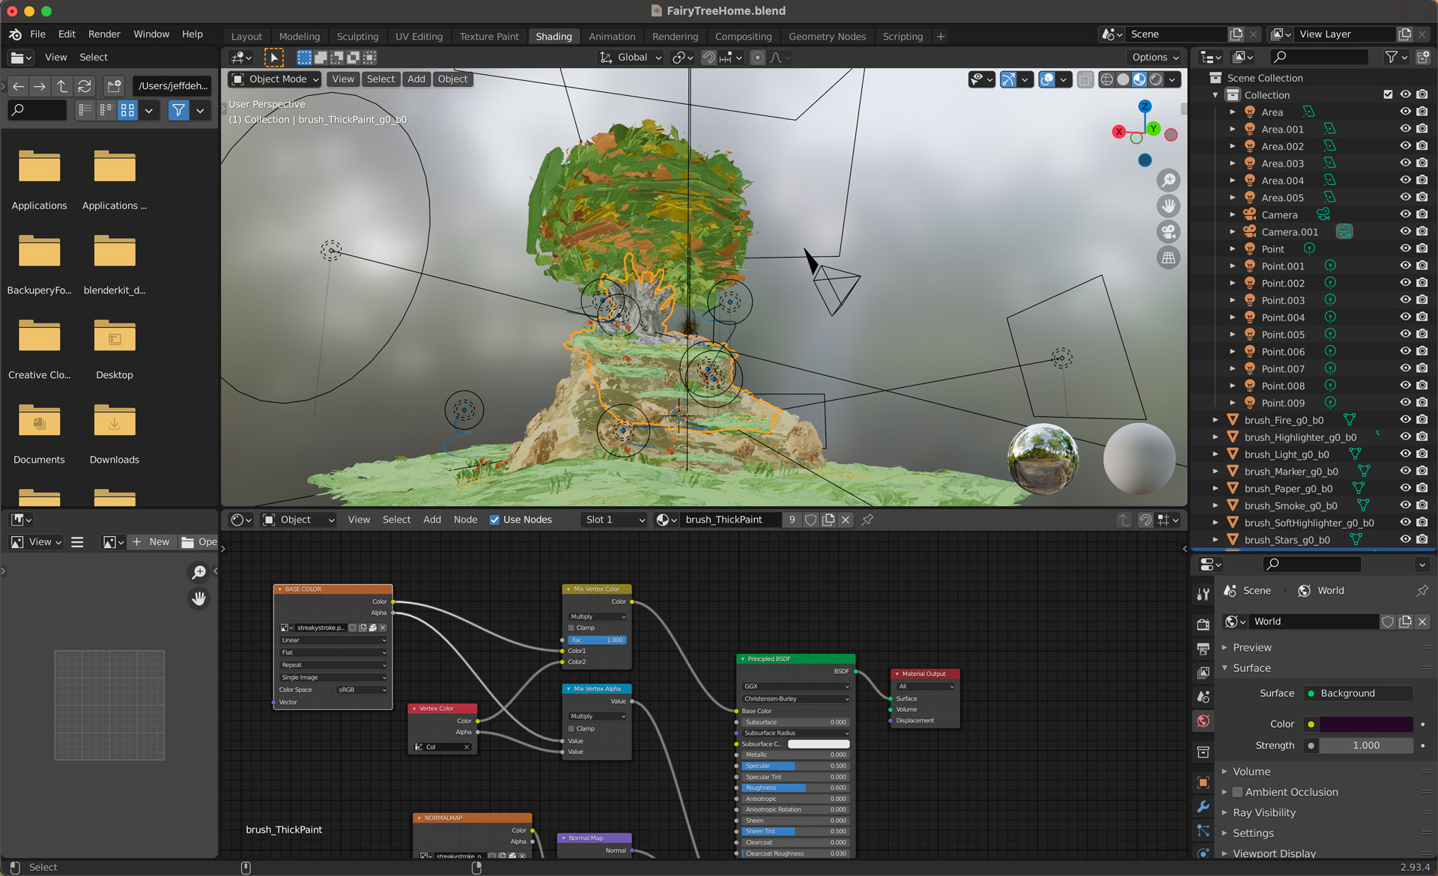Screen dimensions: 1438x876
Task: Collapse the Surface panel
Action: (x=1226, y=668)
